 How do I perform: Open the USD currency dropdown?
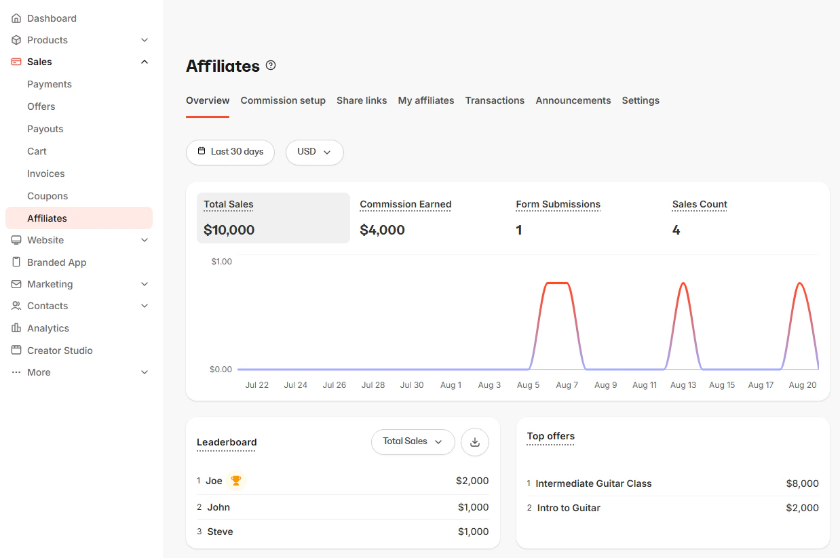pos(314,153)
